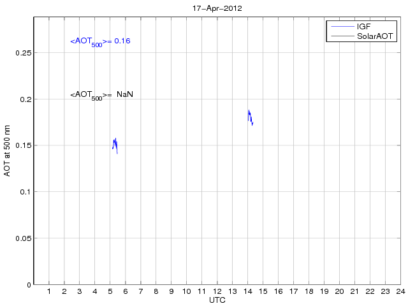Click x-axis tick label 2
The image size is (408, 306).
pos(64,291)
